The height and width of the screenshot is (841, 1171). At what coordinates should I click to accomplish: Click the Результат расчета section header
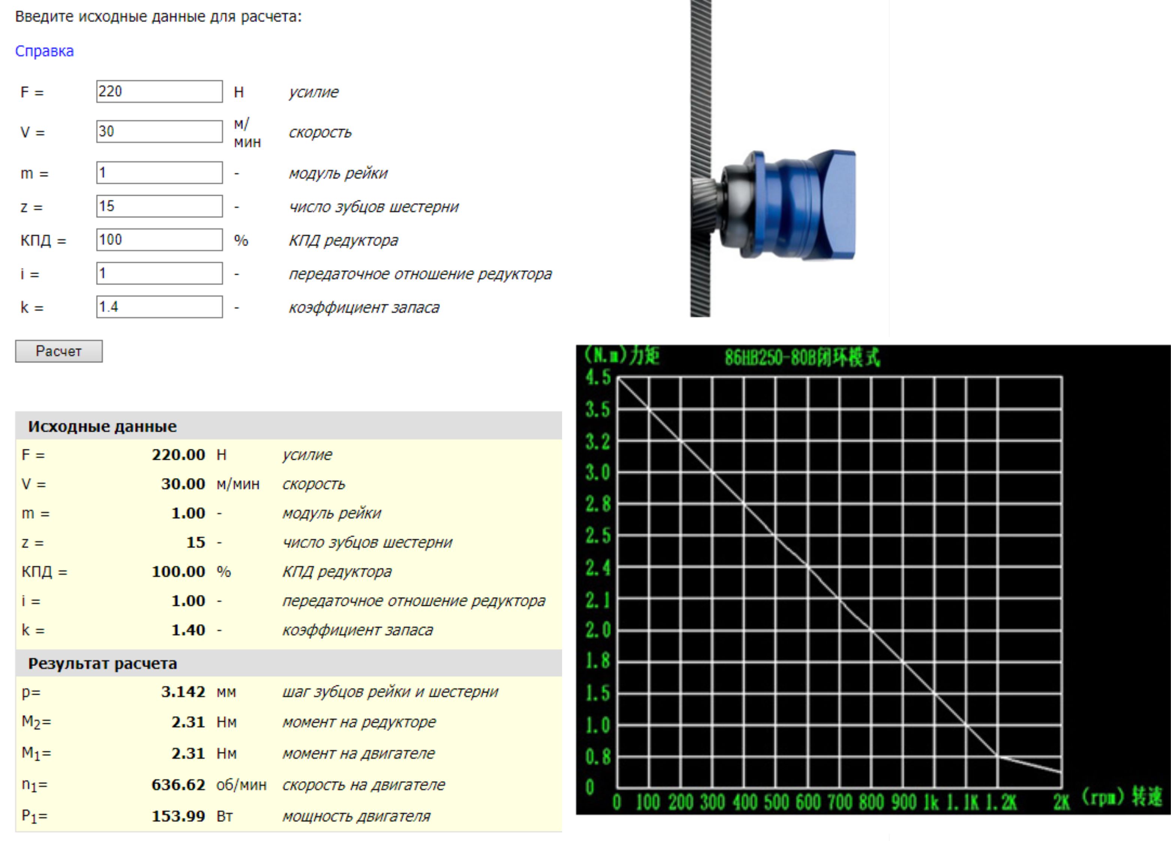102,663
